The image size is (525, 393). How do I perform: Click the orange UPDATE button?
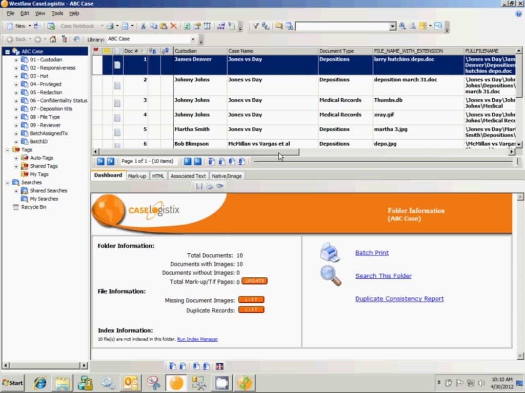[x=254, y=281]
